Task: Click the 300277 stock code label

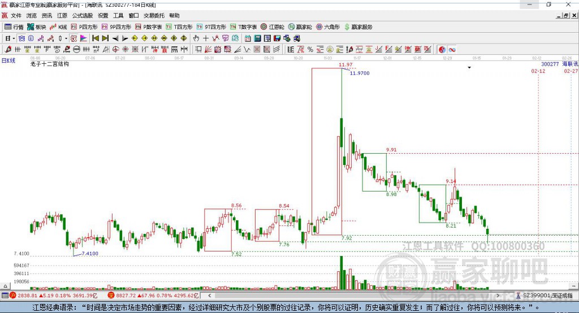Action: point(550,64)
